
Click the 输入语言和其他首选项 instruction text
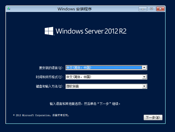tap(85, 104)
